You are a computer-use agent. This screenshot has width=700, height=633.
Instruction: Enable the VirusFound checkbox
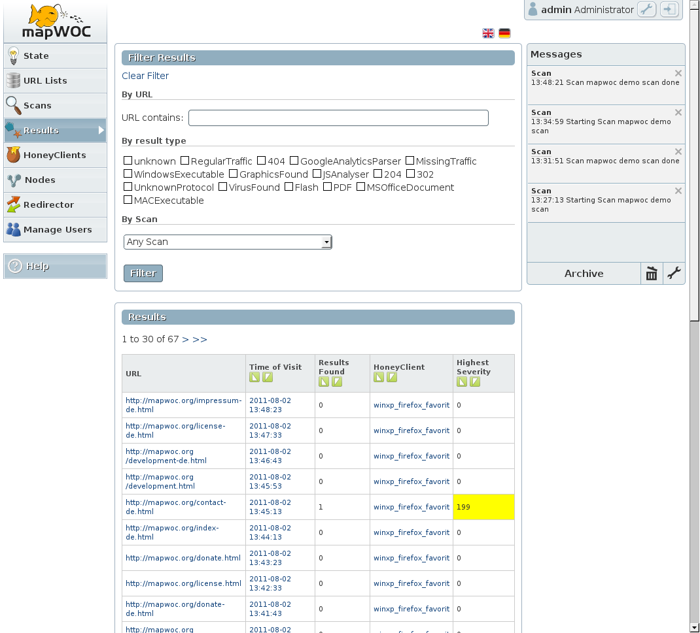point(222,187)
